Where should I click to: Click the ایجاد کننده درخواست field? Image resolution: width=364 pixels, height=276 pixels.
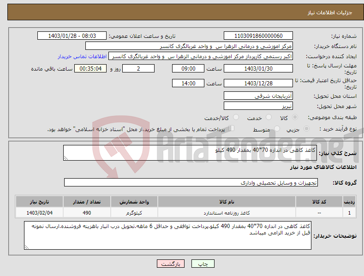[201, 56]
